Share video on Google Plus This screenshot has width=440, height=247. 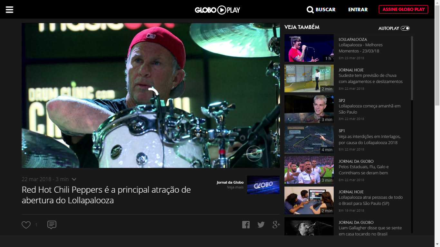[276, 224]
